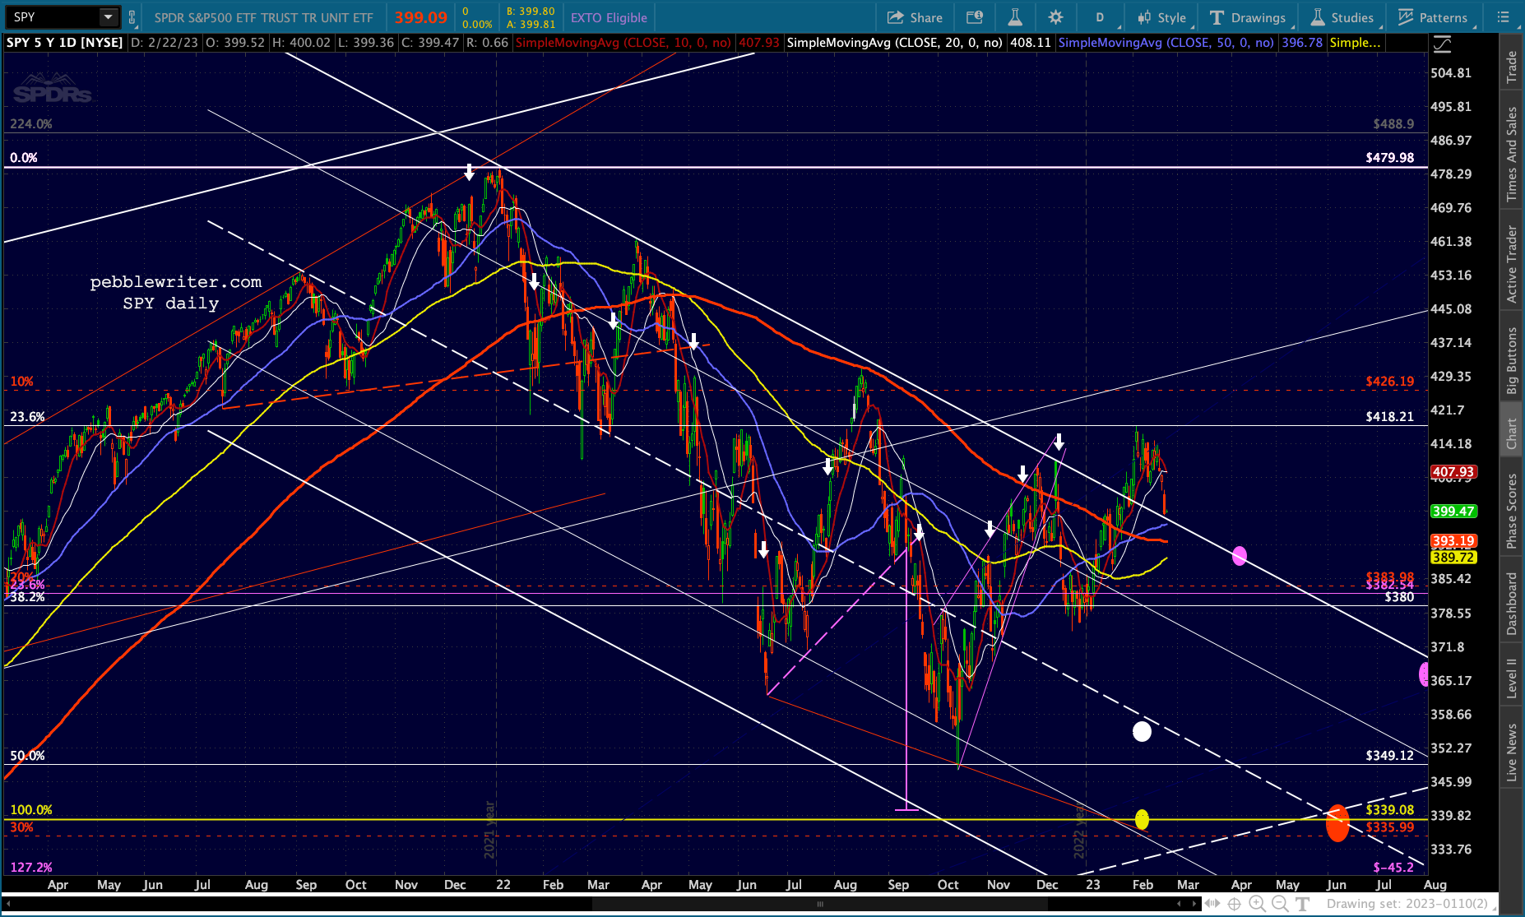1525x917 pixels.
Task: Open the Style menu
Action: (1161, 17)
